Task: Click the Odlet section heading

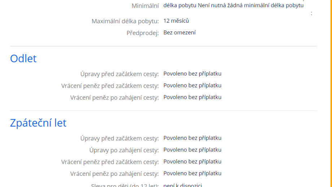Action: click(x=23, y=58)
